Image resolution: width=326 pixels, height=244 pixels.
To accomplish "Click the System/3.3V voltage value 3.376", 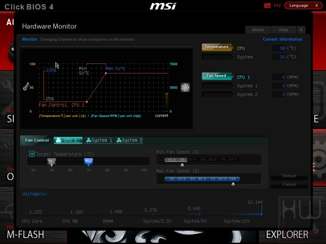I will point(150,210).
